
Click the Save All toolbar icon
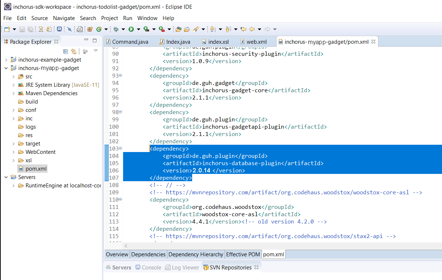31,29
